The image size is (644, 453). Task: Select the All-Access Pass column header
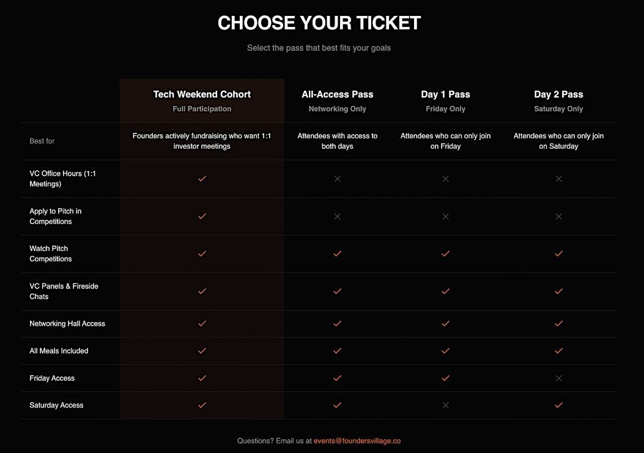click(x=337, y=94)
